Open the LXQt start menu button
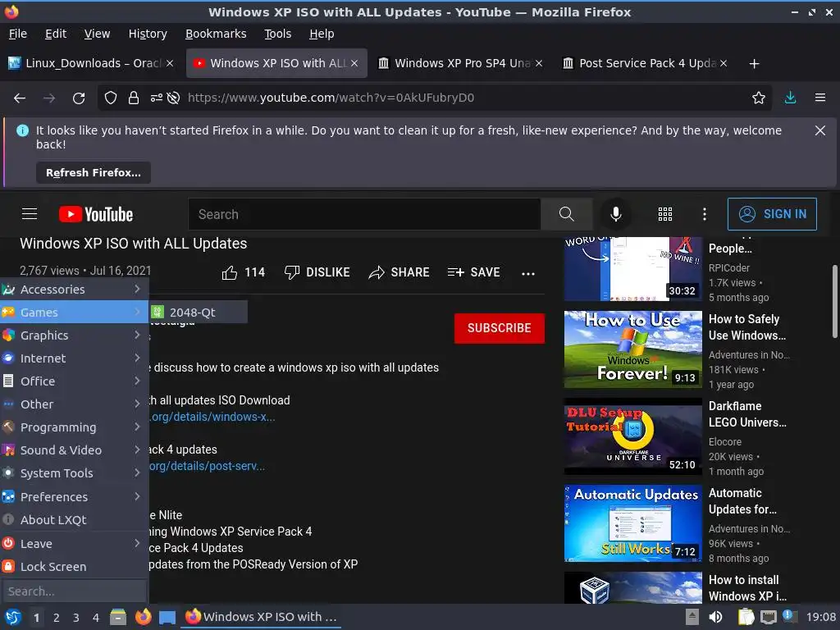The width and height of the screenshot is (840, 630). pyautogui.click(x=12, y=618)
